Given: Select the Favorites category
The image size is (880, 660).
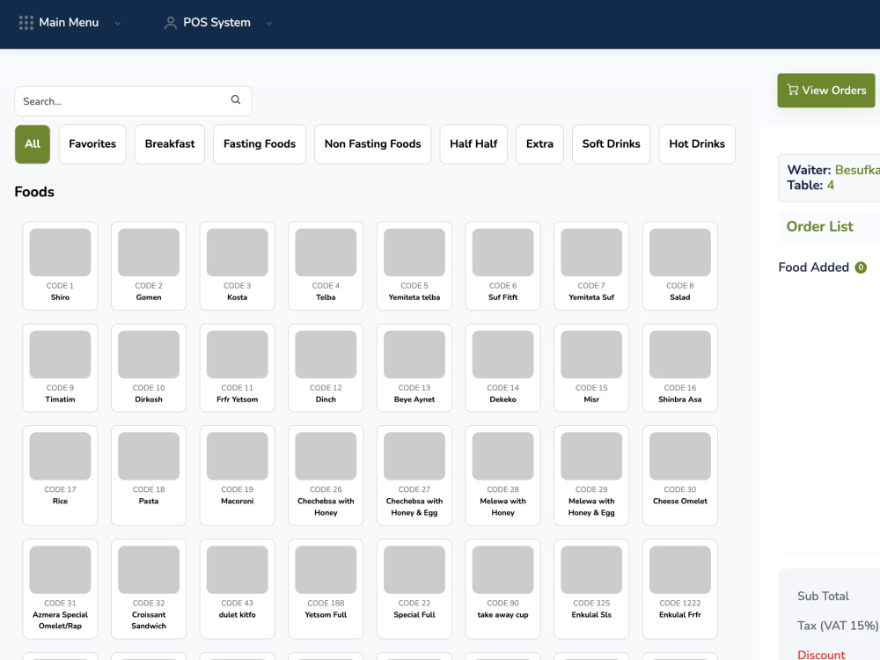Looking at the screenshot, I should click(92, 144).
